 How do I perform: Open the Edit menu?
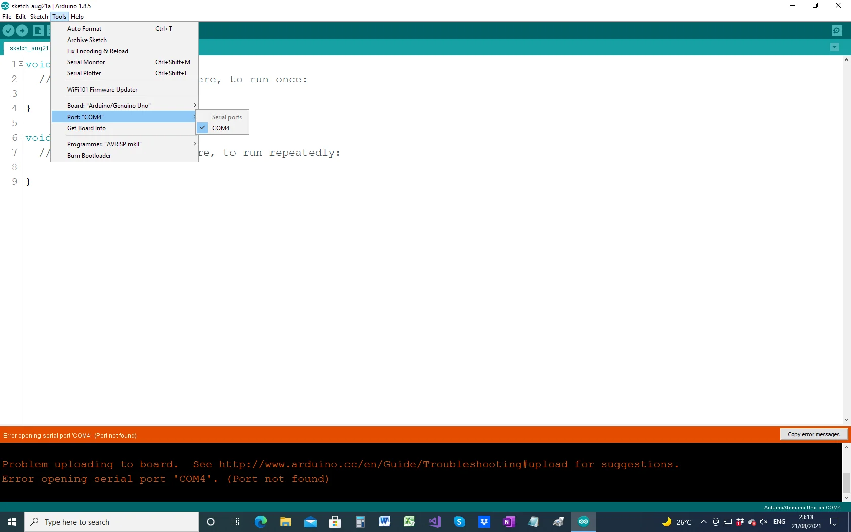pos(21,17)
